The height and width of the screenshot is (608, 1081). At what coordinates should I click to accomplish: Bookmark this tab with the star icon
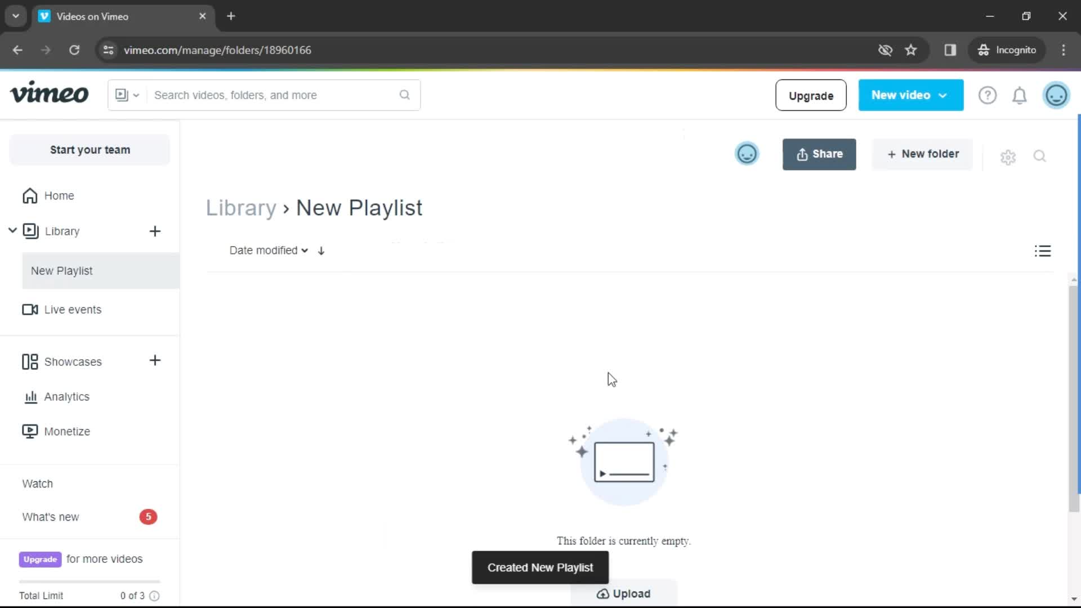pyautogui.click(x=911, y=50)
